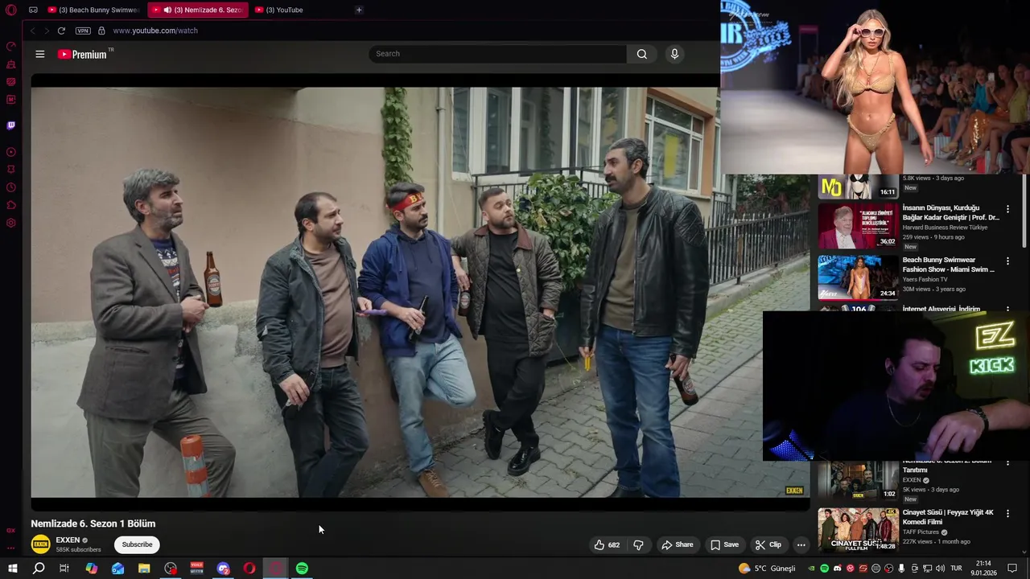
Task: Share the video
Action: click(x=678, y=544)
